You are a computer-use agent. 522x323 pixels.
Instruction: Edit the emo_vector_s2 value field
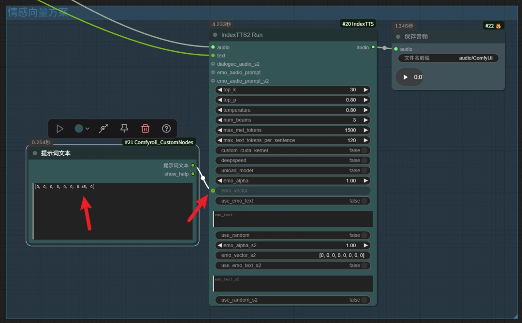(x=293, y=255)
